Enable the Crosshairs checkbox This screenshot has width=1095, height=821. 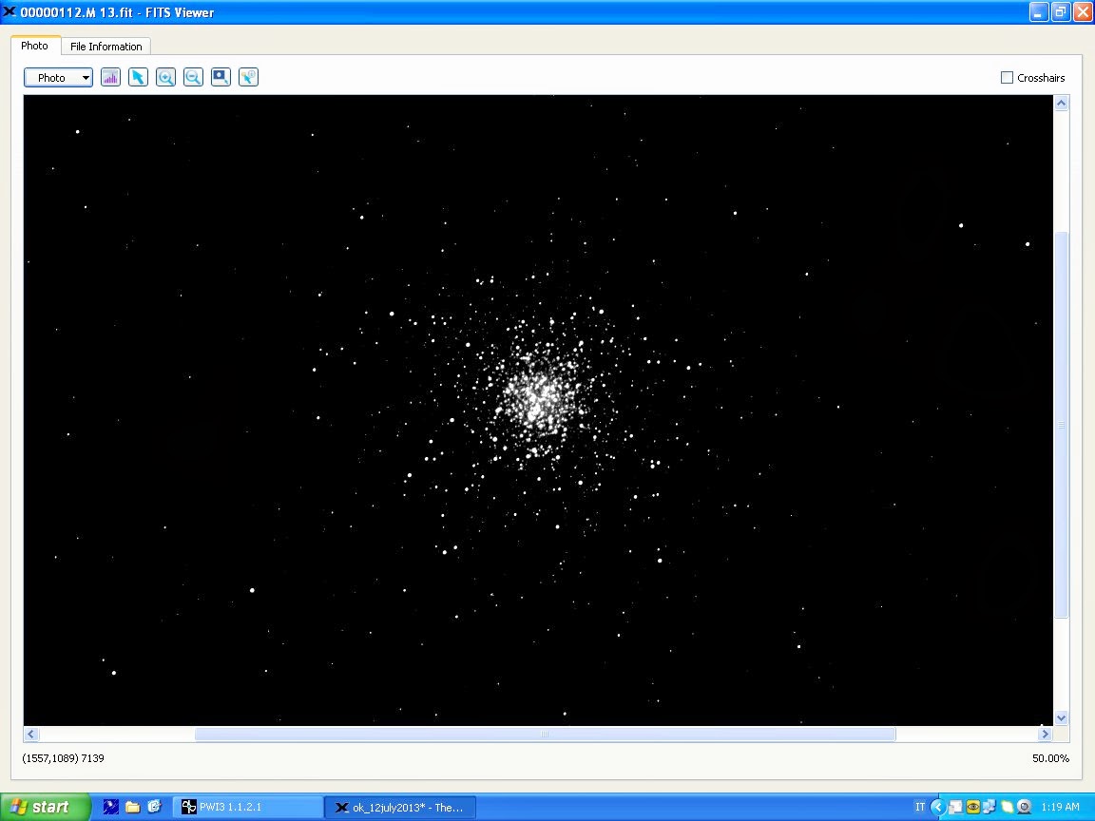click(1007, 78)
